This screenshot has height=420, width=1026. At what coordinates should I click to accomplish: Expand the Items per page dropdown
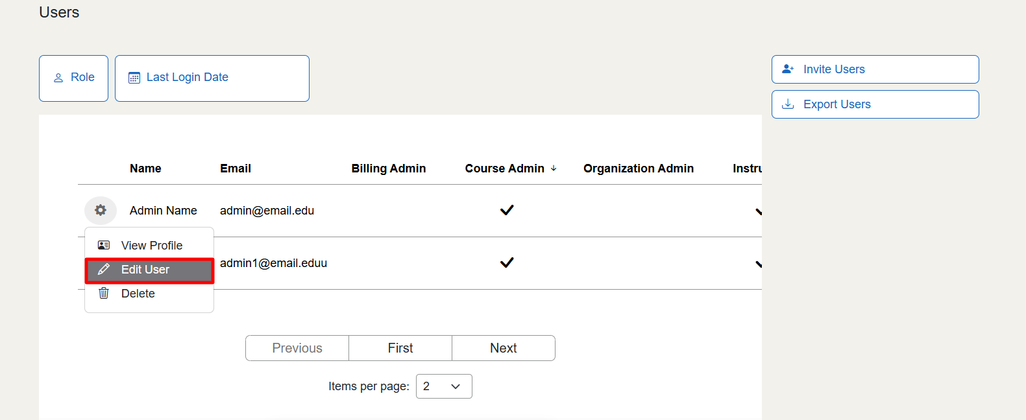tap(444, 386)
